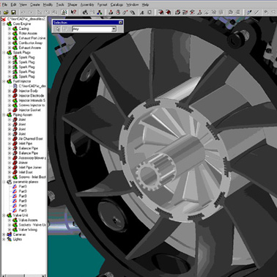Collapse the Valve Unit tree node
This screenshot has width=277, height=277.
point(4,215)
